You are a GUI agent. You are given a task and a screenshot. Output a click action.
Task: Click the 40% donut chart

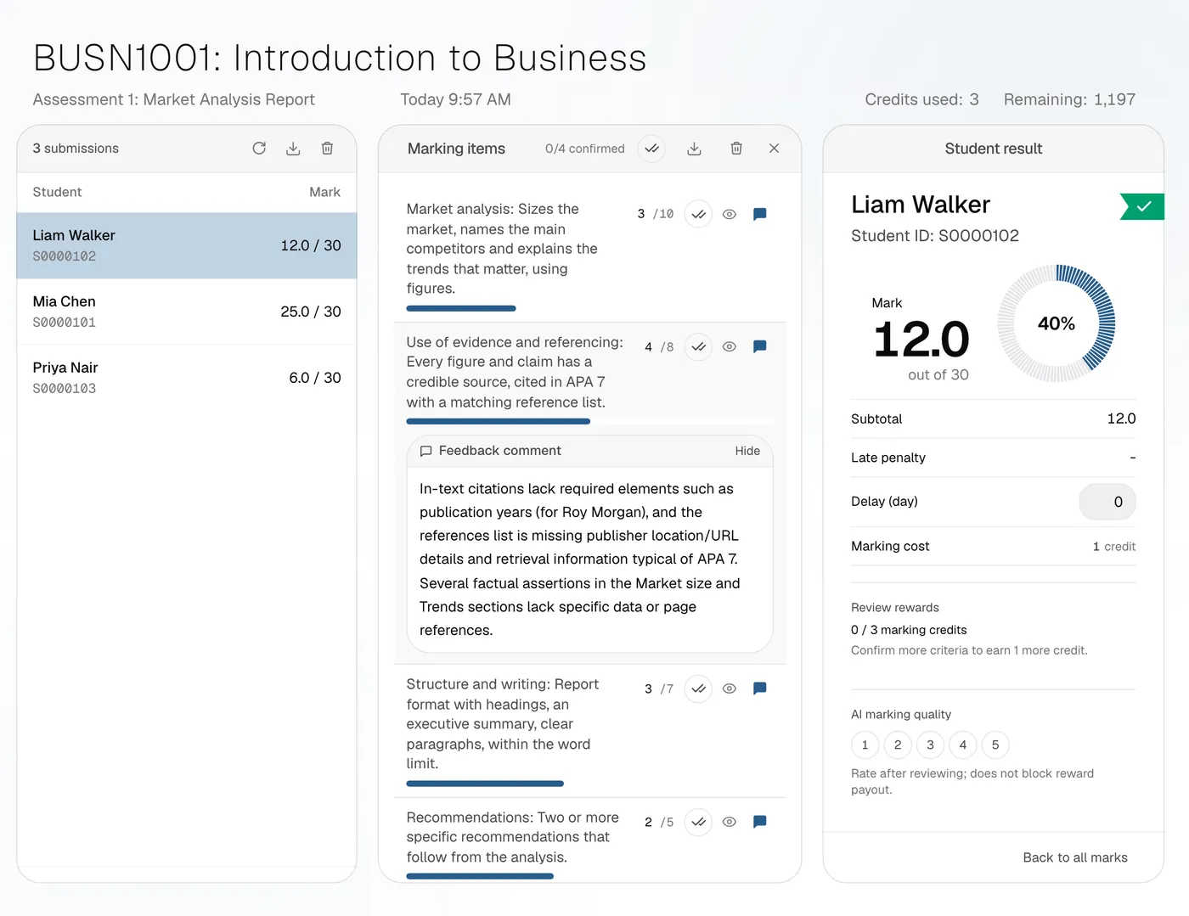pos(1056,323)
